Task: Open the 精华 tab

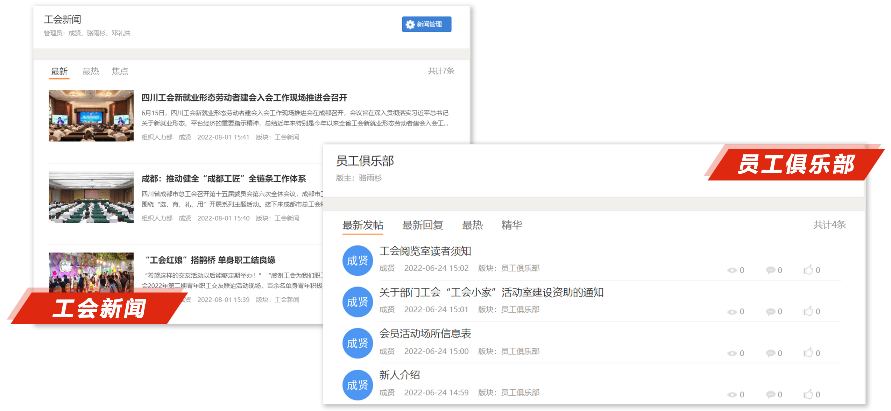Action: pyautogui.click(x=512, y=225)
